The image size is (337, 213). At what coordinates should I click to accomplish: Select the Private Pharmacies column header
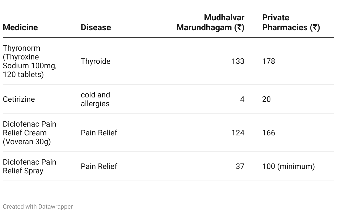(291, 23)
